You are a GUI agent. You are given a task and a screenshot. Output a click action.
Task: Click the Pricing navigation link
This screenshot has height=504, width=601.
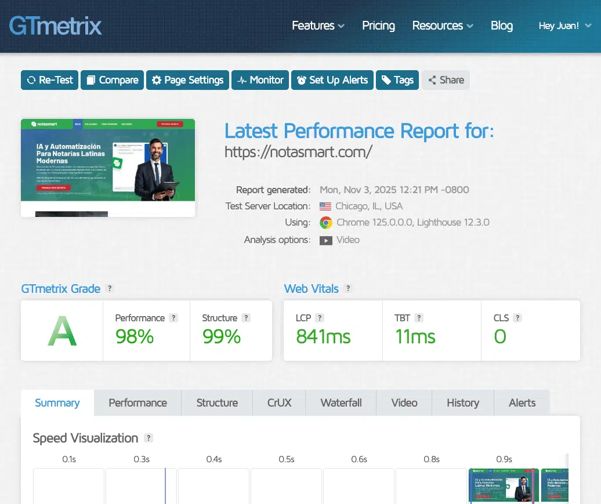[378, 26]
